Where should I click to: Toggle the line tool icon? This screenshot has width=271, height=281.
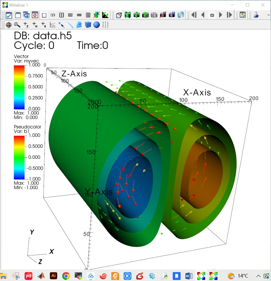coord(70,25)
